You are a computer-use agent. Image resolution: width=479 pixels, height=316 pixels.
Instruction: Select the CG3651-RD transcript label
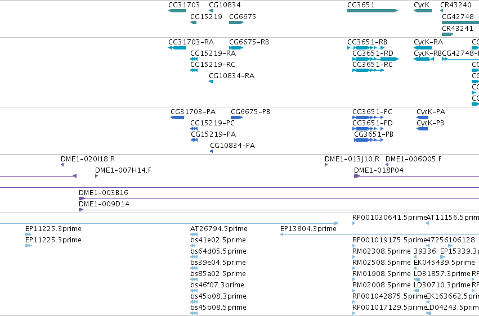[373, 53]
